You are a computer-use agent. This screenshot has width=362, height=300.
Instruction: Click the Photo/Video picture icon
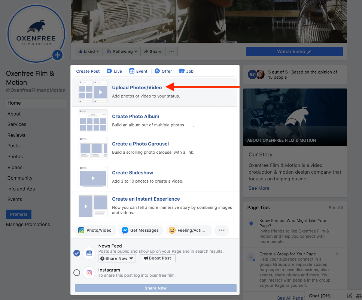[81, 230]
